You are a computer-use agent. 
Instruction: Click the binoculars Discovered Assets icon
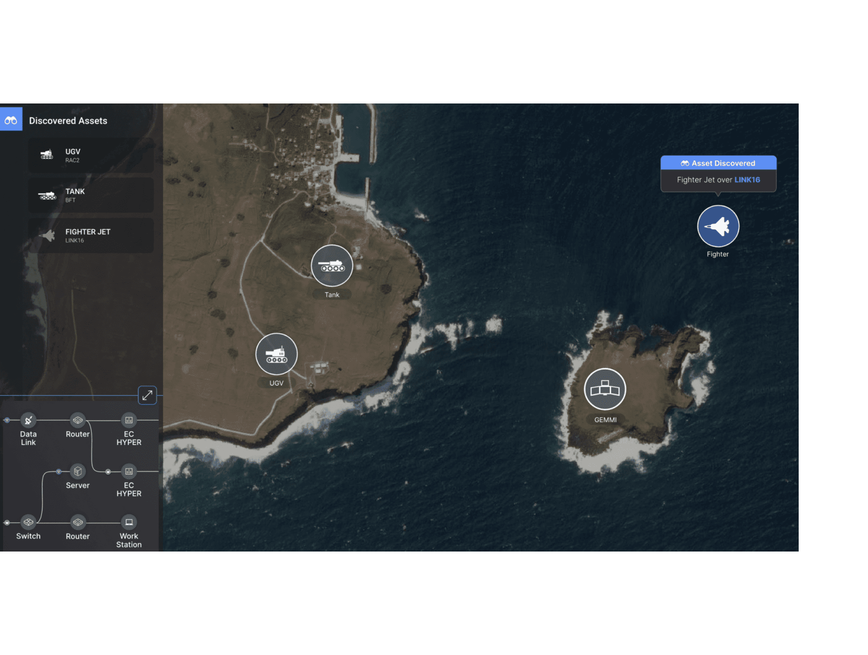(x=11, y=120)
